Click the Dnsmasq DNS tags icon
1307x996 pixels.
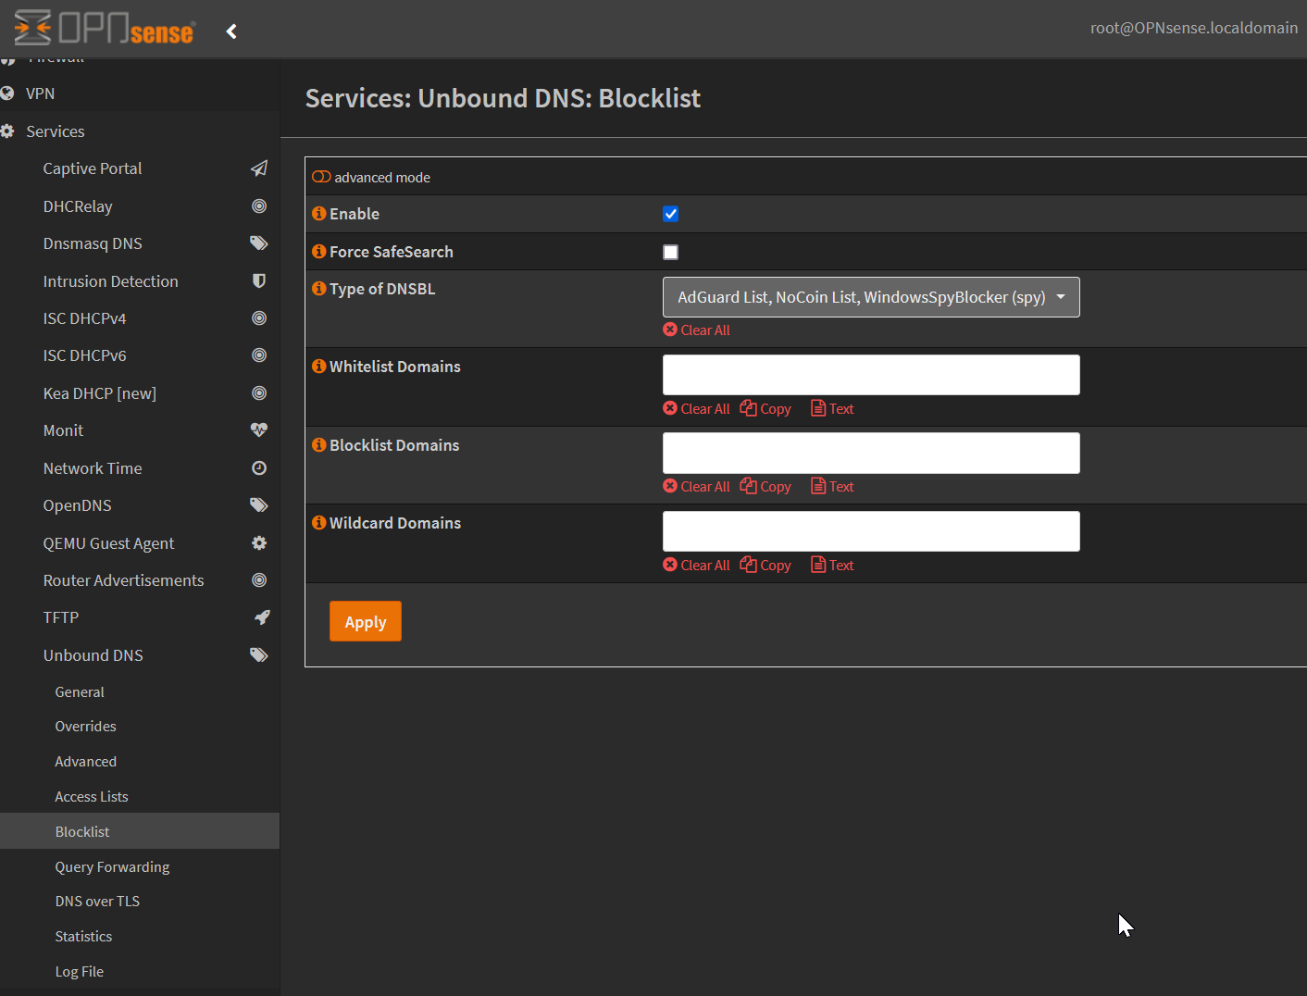(x=259, y=243)
